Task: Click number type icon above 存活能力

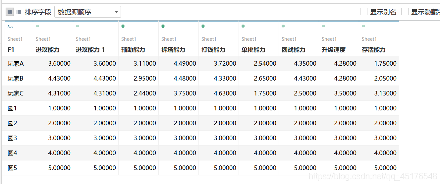Action: pyautogui.click(x=363, y=26)
